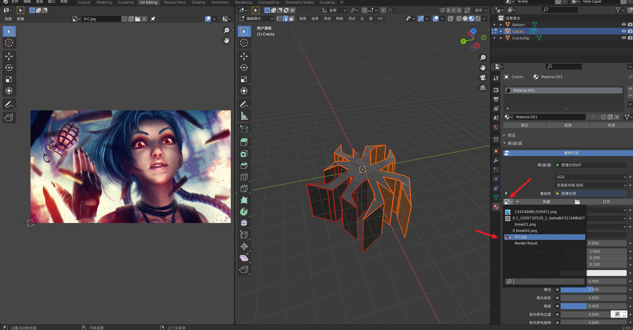Select the Smooth vertices tool
This screenshot has height=330, width=633.
click(x=244, y=223)
